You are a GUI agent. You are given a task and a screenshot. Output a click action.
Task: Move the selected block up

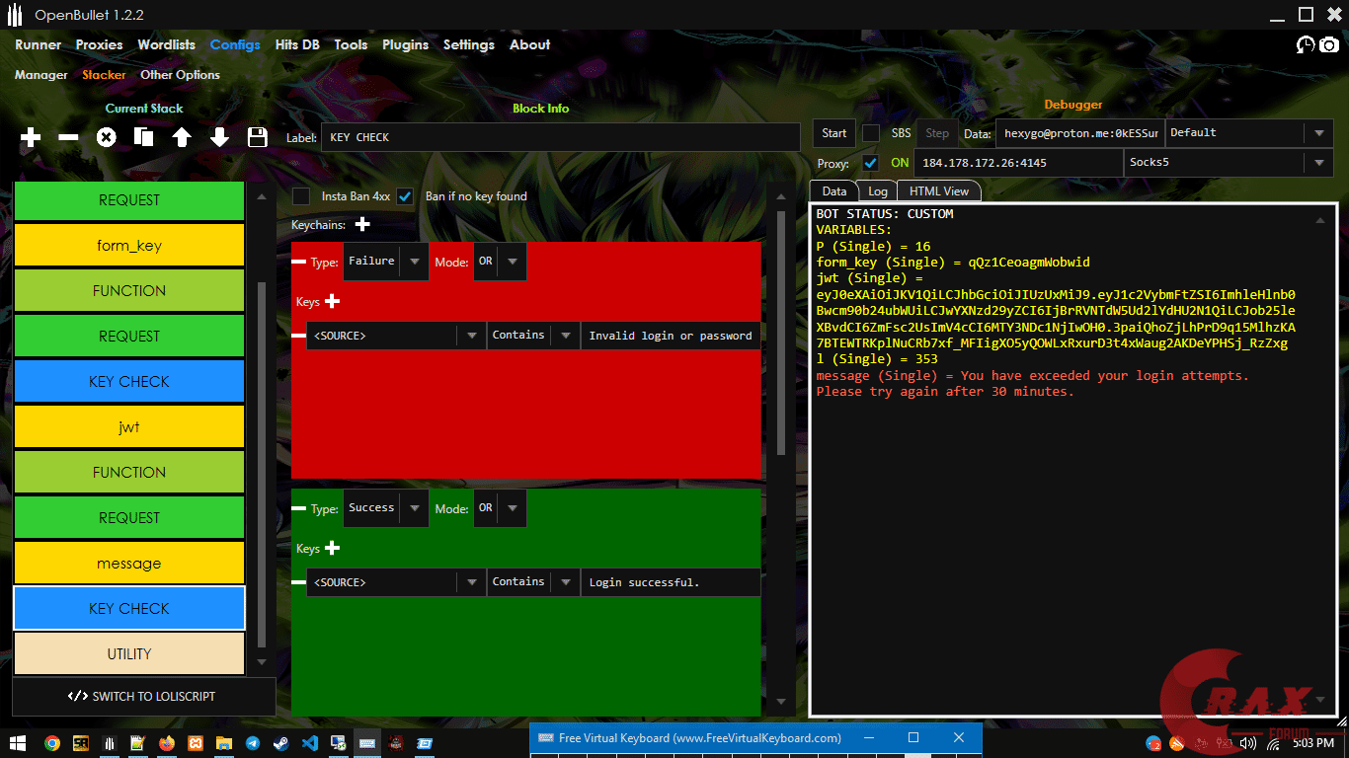point(181,138)
